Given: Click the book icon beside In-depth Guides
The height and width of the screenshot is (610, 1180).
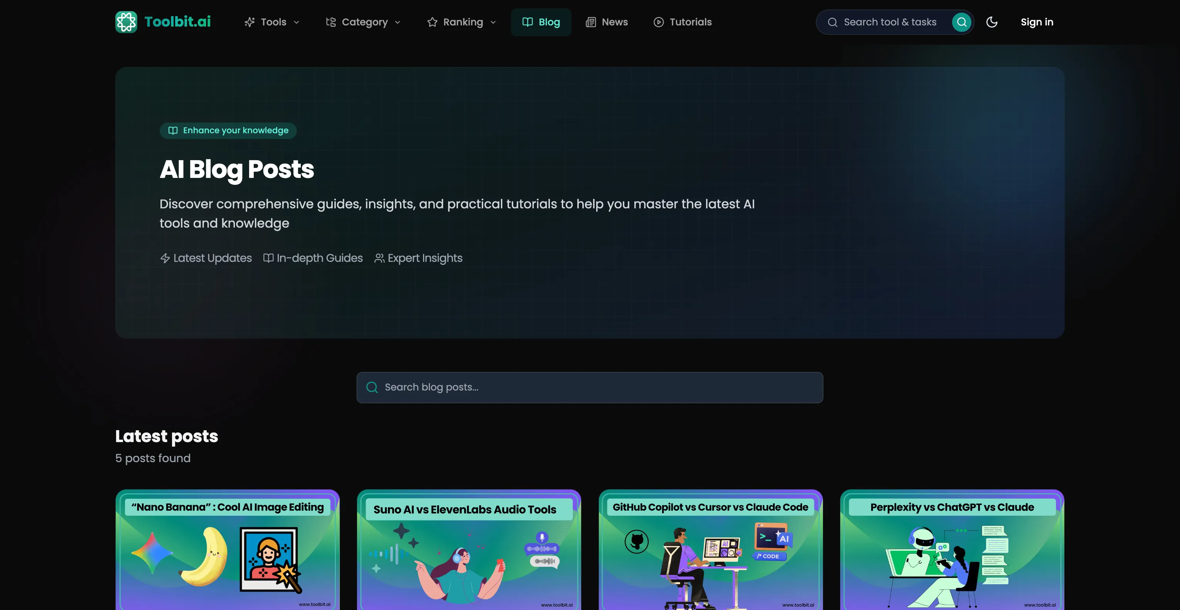Looking at the screenshot, I should click(268, 258).
